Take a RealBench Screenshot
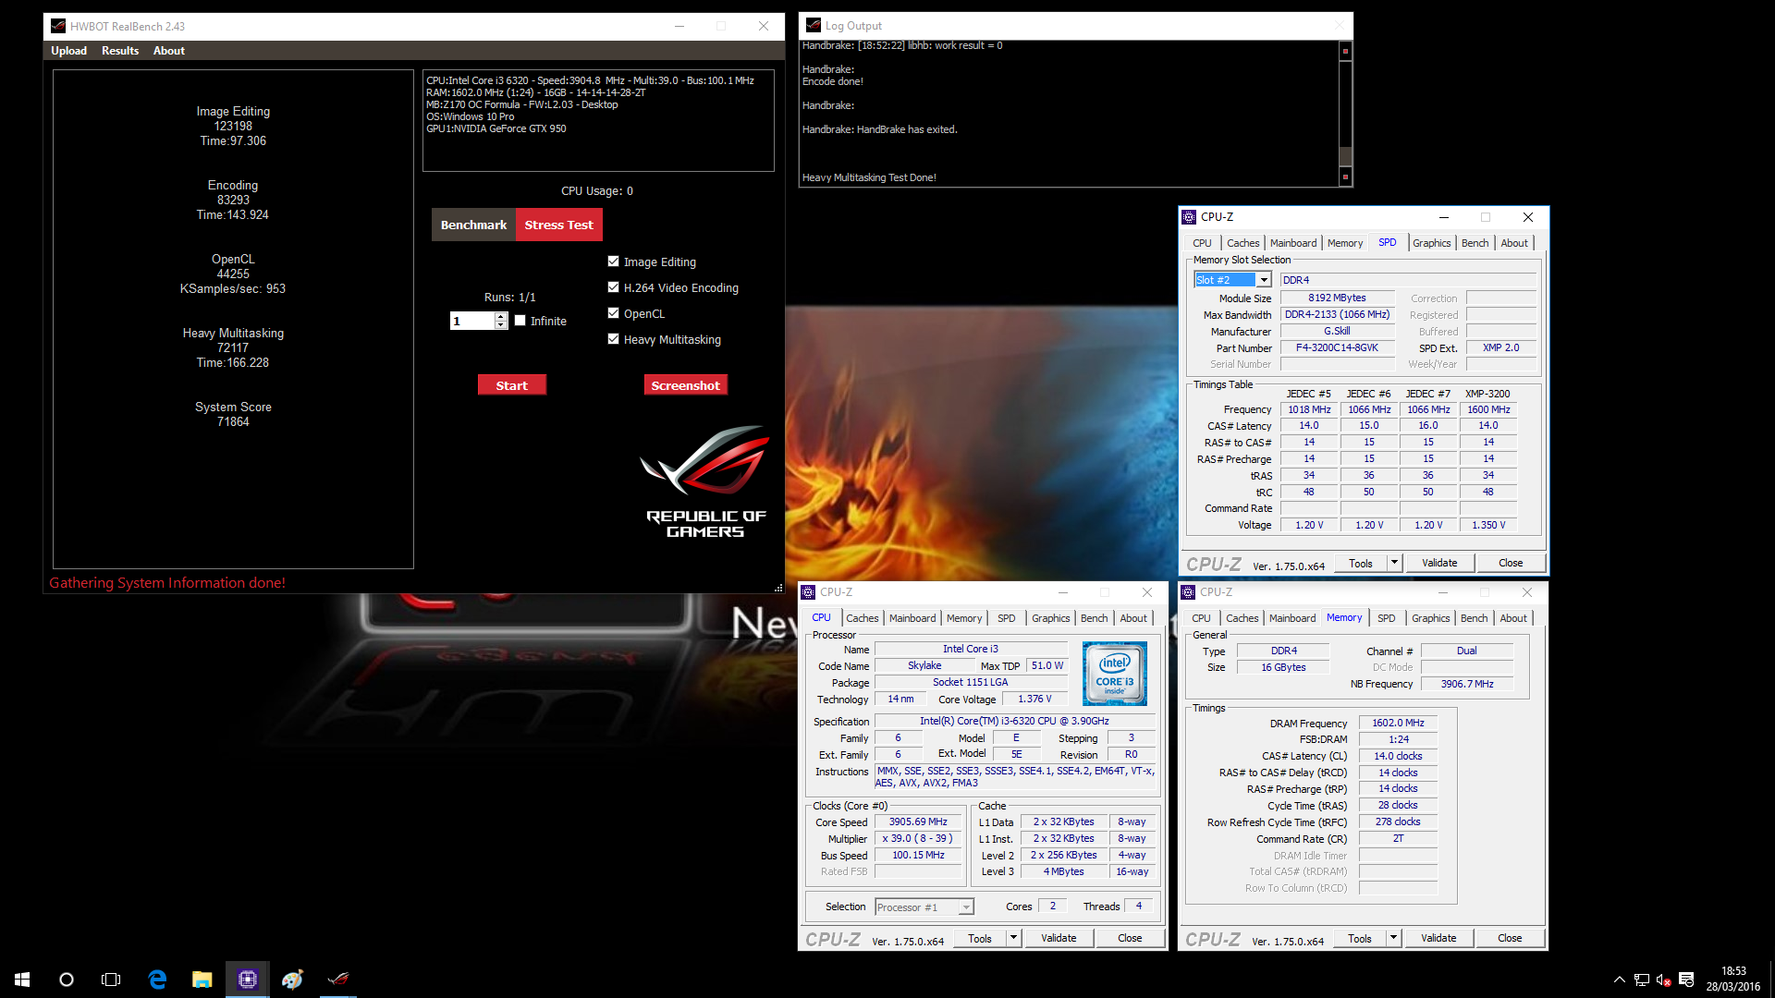 coord(685,385)
